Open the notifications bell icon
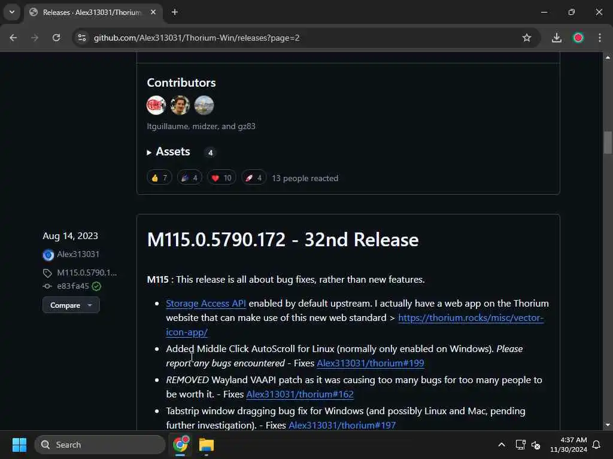The height and width of the screenshot is (459, 613). 597,445
